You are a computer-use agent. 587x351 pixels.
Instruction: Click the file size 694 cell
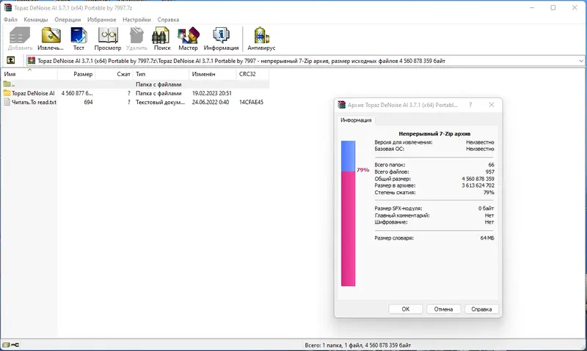pyautogui.click(x=88, y=102)
